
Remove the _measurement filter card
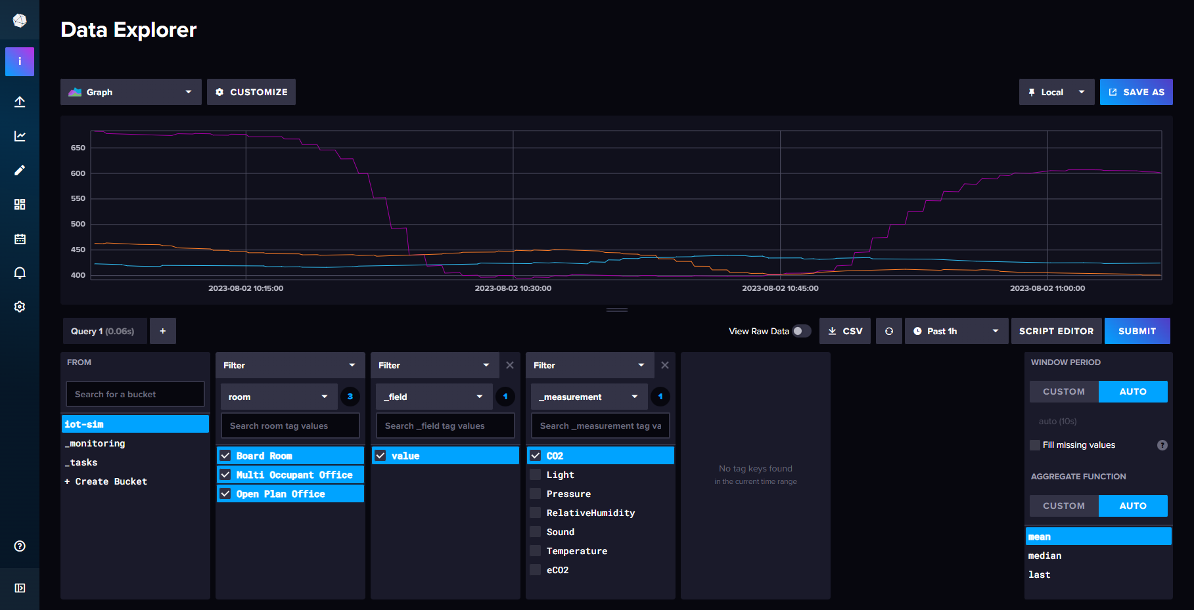click(x=665, y=365)
